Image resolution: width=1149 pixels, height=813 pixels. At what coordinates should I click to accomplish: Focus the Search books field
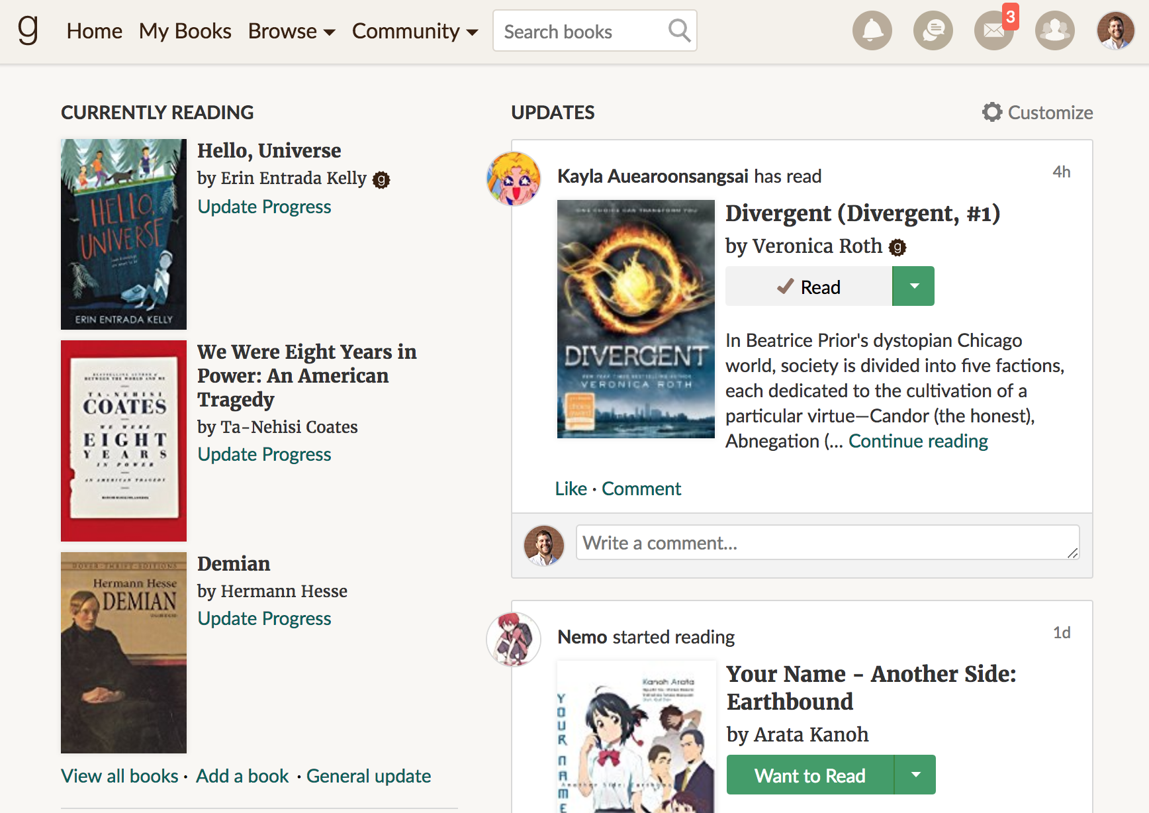[594, 30]
